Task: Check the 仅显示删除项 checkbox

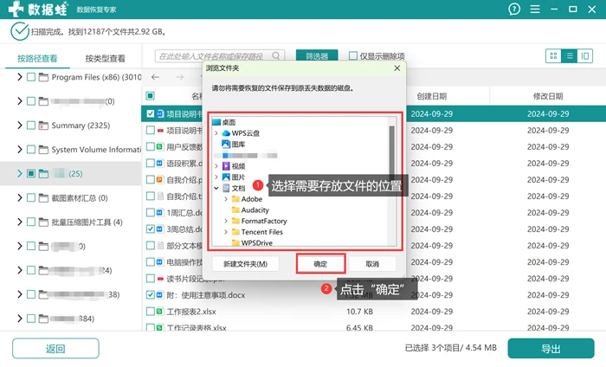Action: click(353, 56)
